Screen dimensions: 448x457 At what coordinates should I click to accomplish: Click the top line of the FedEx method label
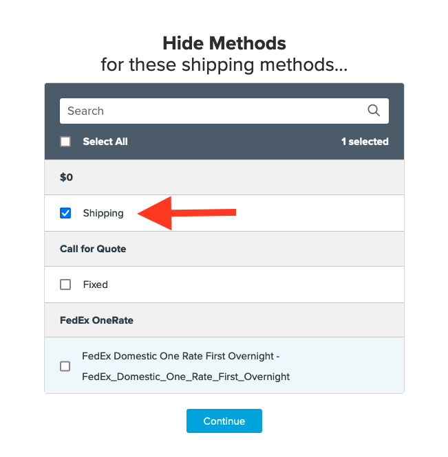[x=180, y=356]
